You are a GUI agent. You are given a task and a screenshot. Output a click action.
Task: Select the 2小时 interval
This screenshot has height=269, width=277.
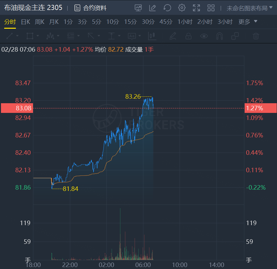(x=205, y=22)
